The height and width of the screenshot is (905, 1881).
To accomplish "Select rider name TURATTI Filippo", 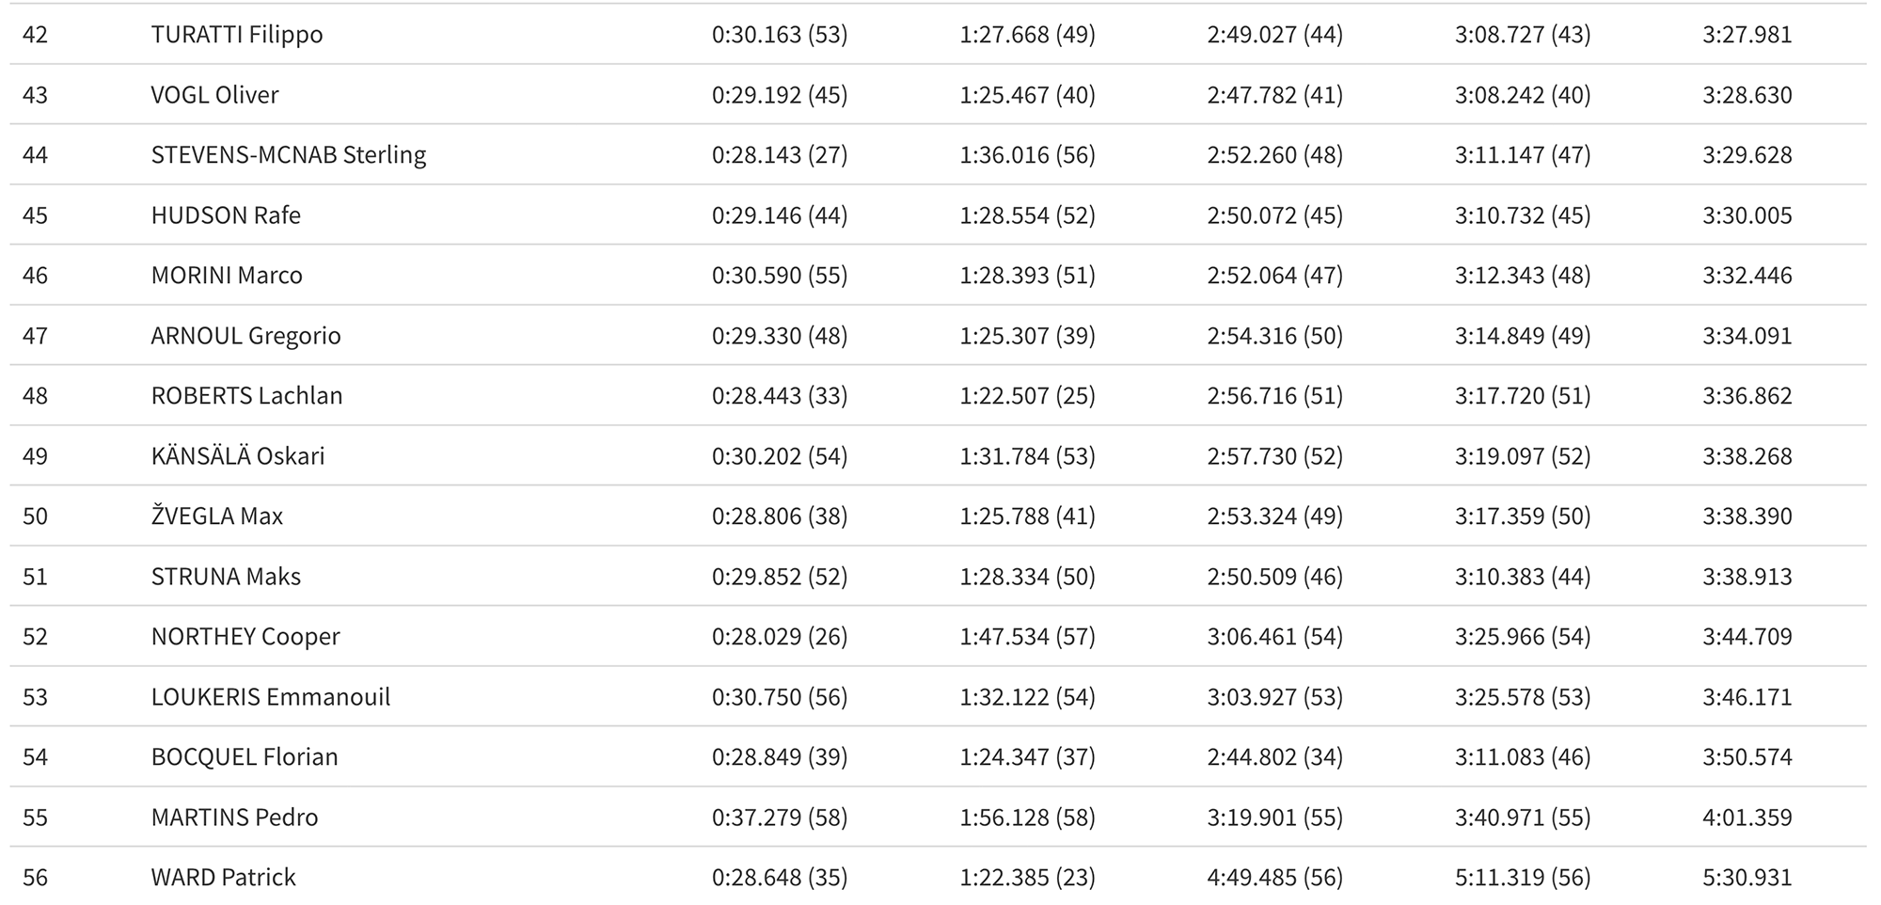I will (x=237, y=35).
